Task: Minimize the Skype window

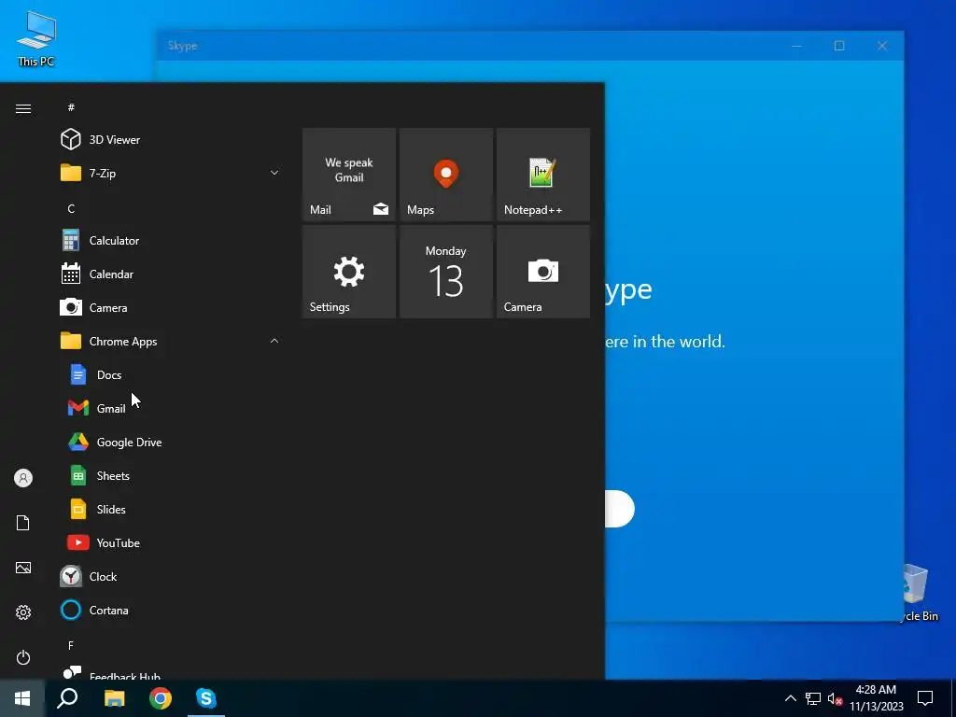Action: tap(796, 46)
